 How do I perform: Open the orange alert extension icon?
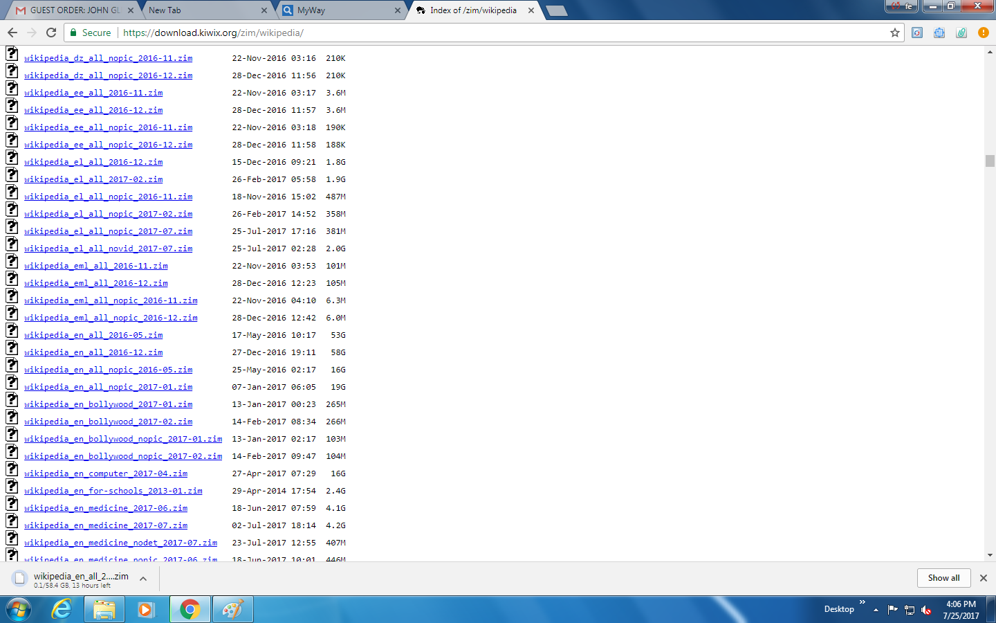[x=984, y=33]
